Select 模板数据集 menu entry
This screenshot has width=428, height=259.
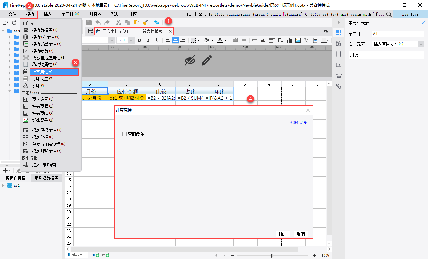click(51, 30)
